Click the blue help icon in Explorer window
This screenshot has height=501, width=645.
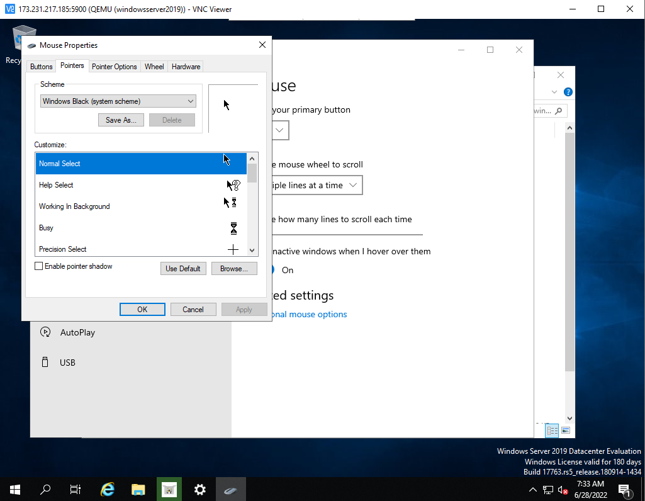pyautogui.click(x=568, y=92)
